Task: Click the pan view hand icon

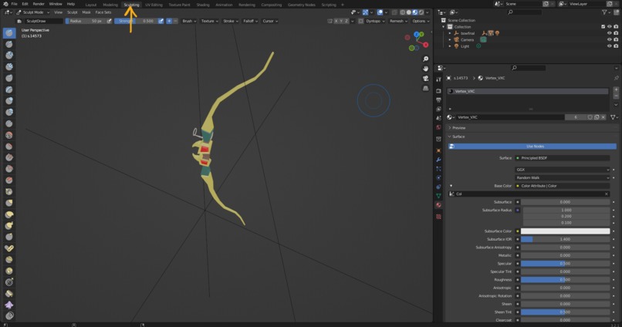Action: [426, 69]
